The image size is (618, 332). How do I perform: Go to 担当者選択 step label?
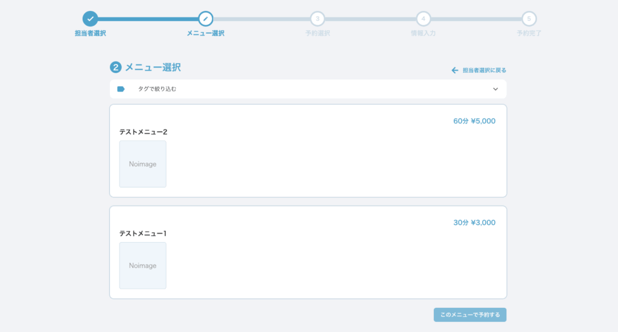point(91,33)
